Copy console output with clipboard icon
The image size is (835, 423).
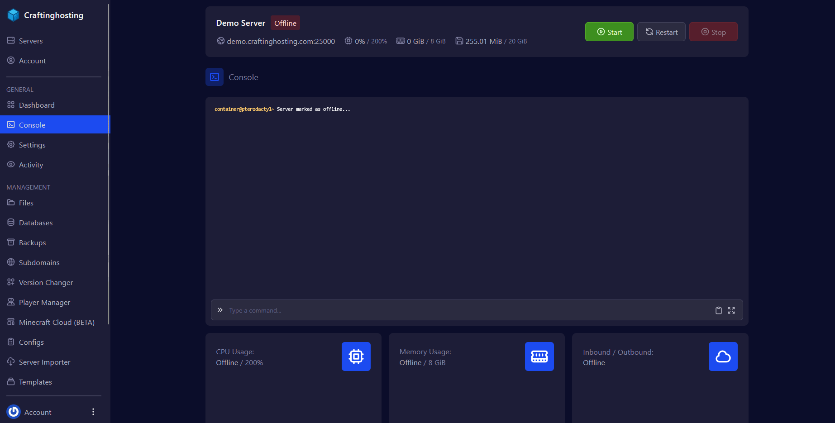718,310
